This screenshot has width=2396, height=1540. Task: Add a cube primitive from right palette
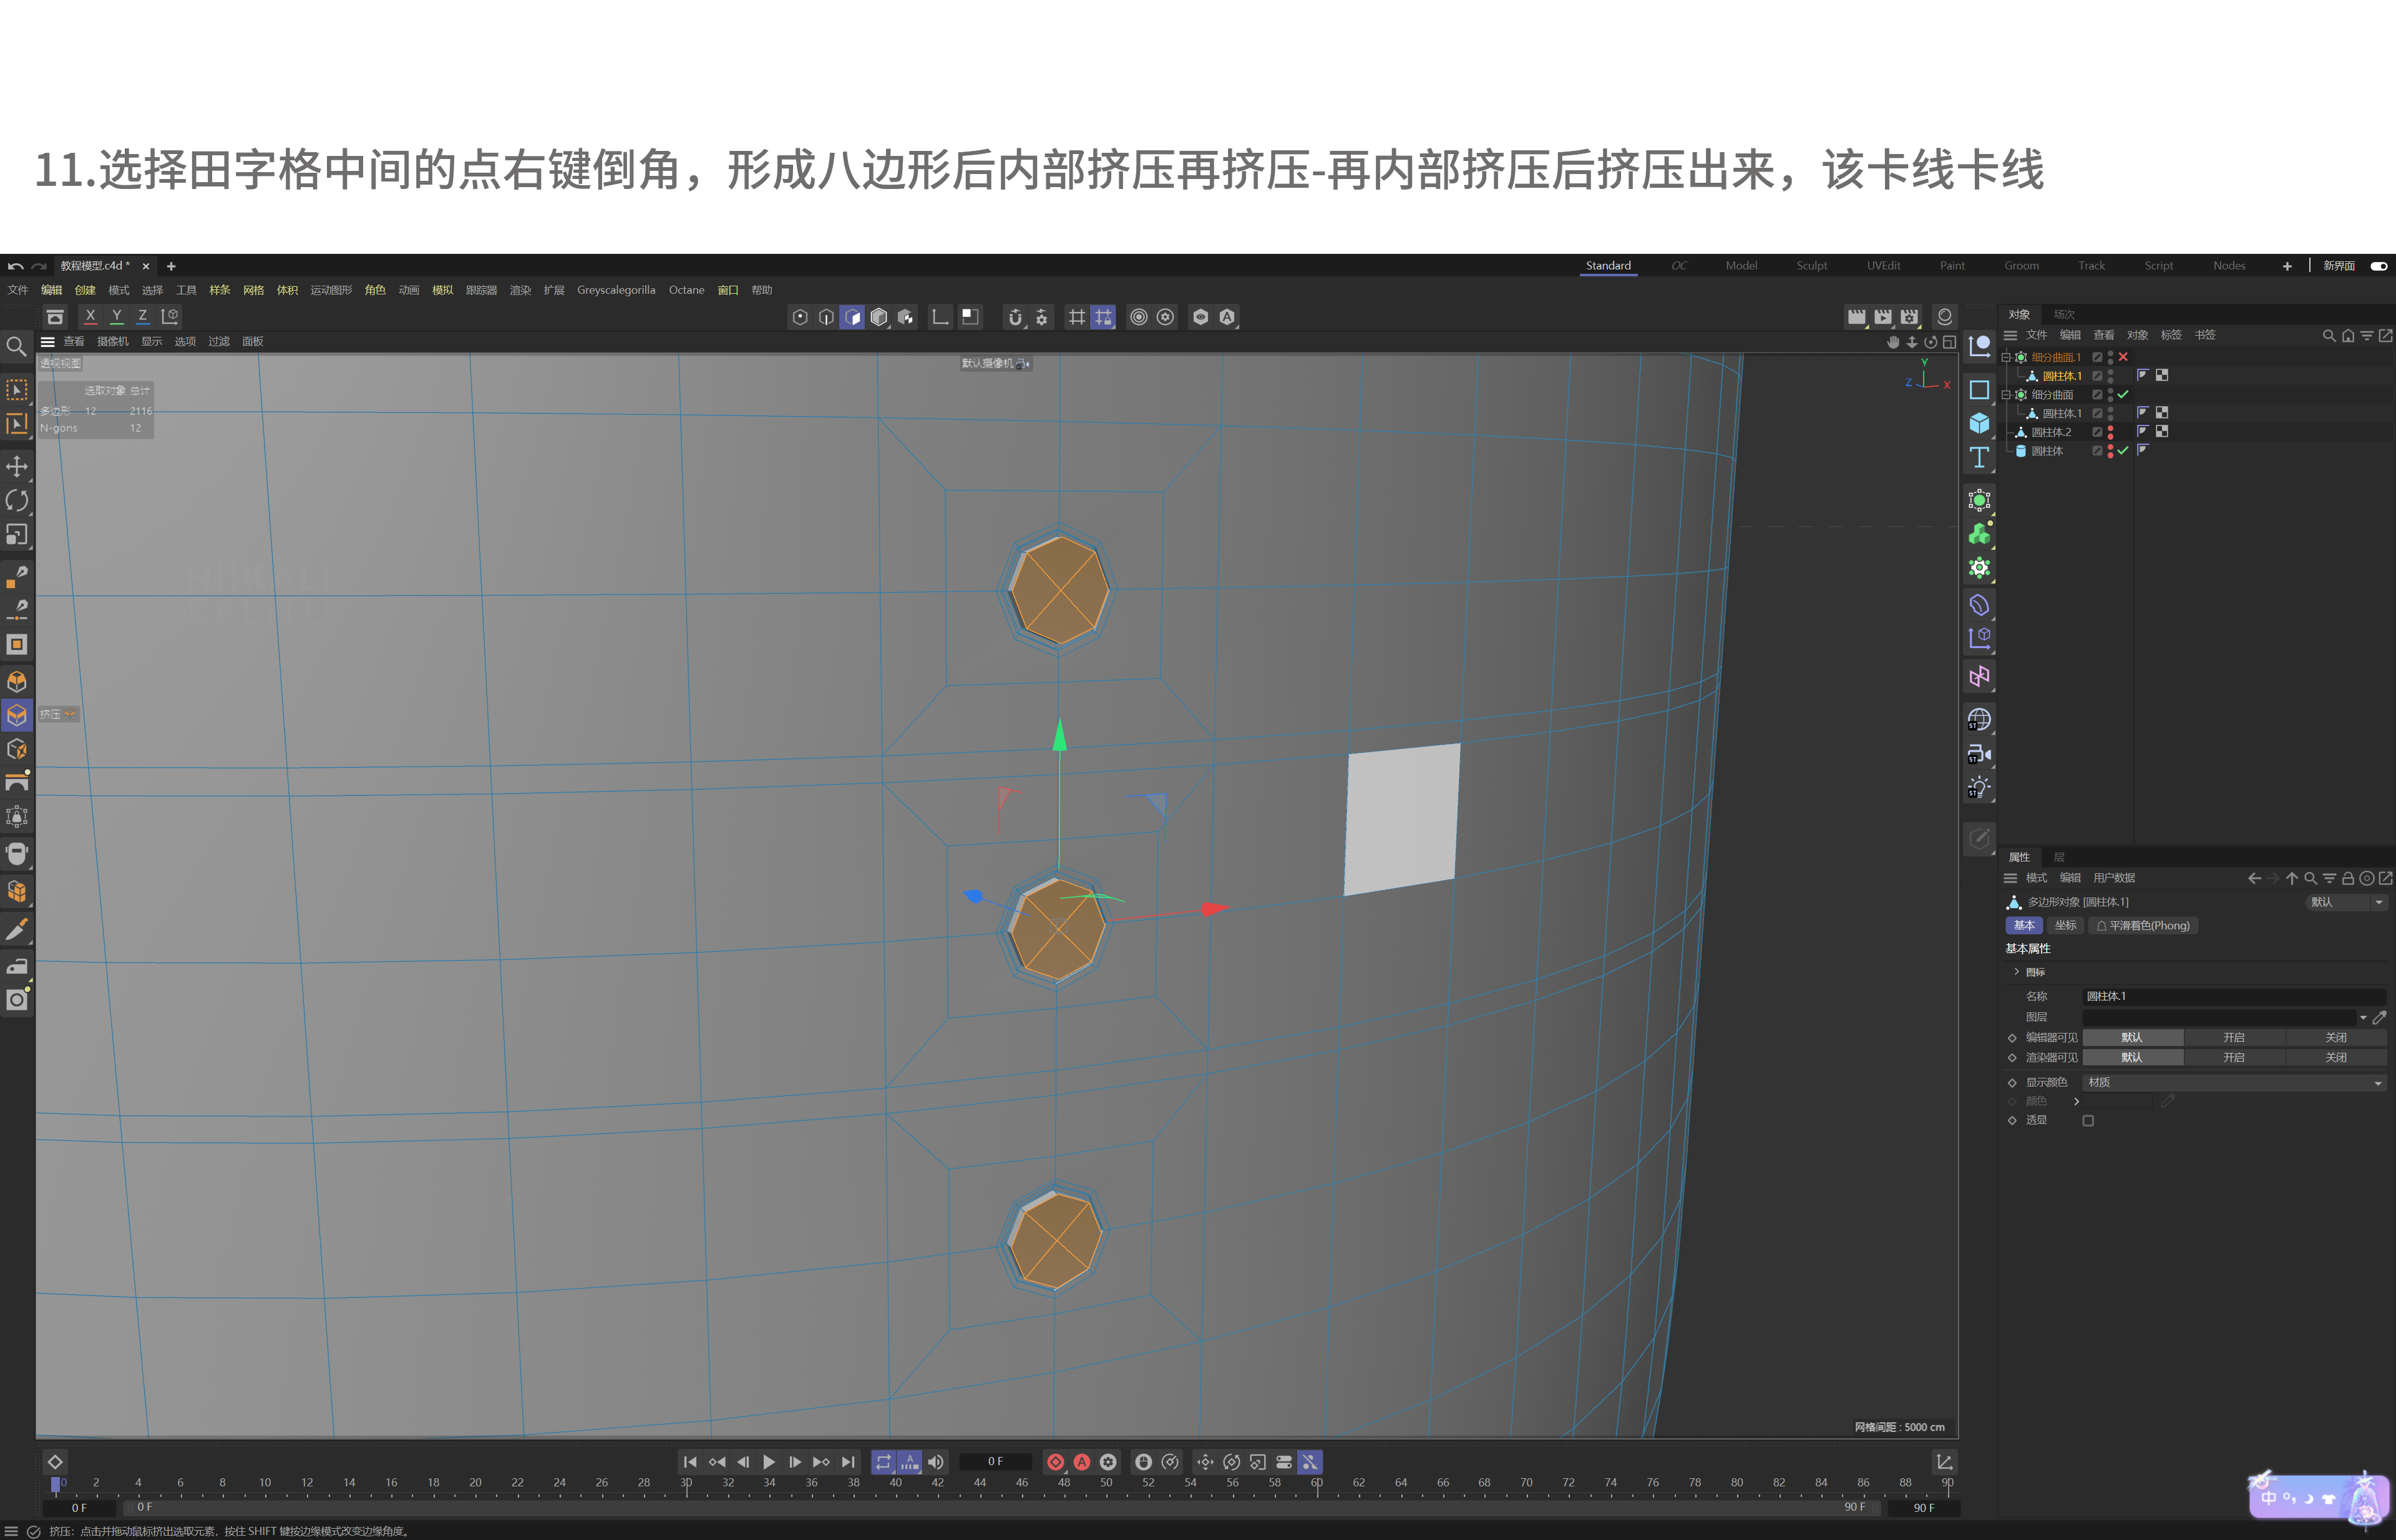point(1979,424)
